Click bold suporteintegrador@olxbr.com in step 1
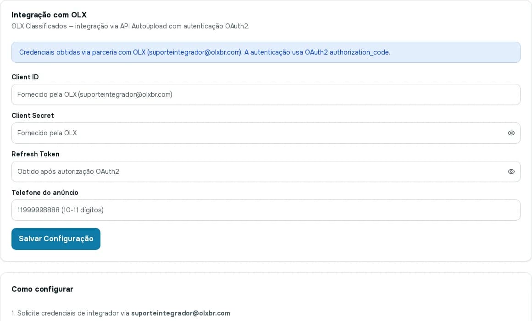The height and width of the screenshot is (321, 532). 181,313
